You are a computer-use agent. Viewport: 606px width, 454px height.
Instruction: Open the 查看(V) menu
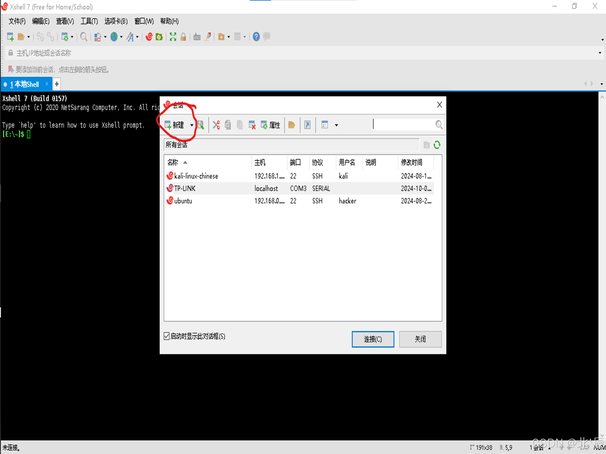65,21
